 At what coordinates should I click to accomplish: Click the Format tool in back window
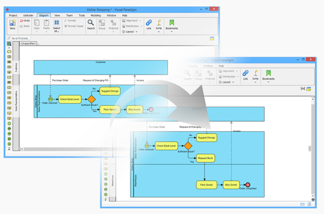pyautogui.click(x=70, y=21)
